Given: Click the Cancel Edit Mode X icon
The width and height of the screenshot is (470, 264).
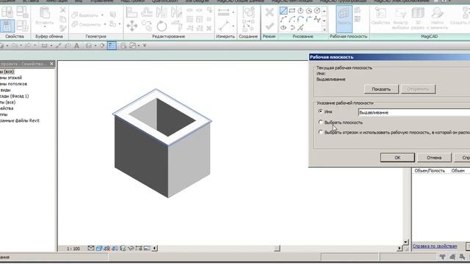Looking at the screenshot, I should (x=270, y=12).
